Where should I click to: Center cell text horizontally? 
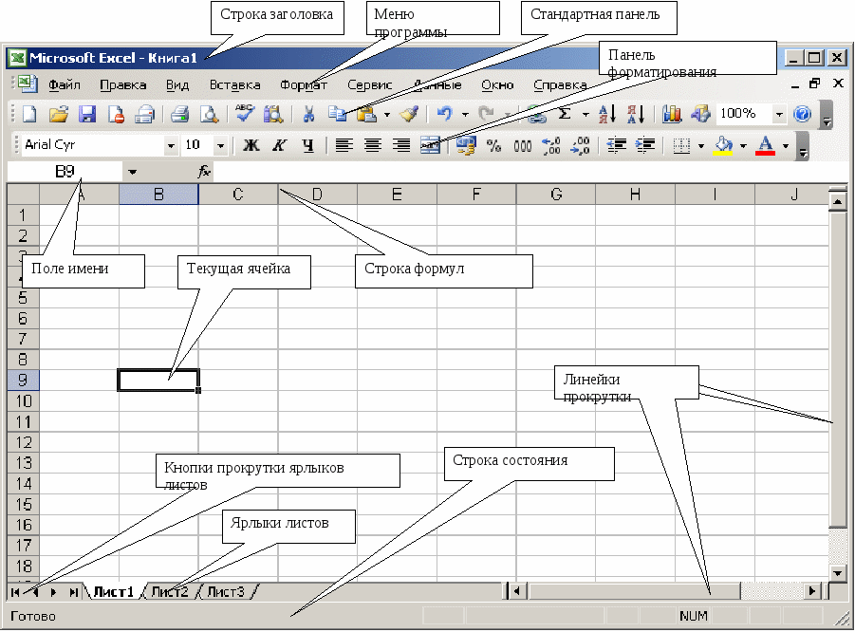373,145
